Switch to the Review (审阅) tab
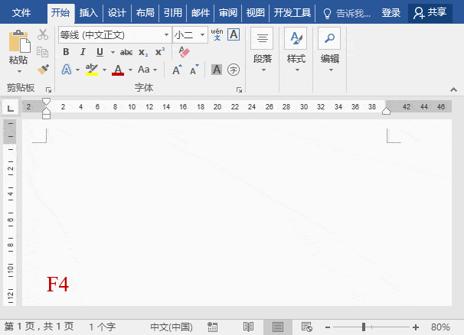The width and height of the screenshot is (464, 335). click(x=228, y=13)
